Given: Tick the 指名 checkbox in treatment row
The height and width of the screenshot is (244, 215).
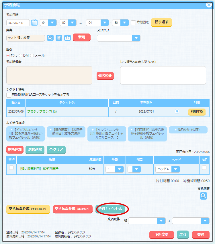Looking at the screenshot, I should click(x=204, y=168).
